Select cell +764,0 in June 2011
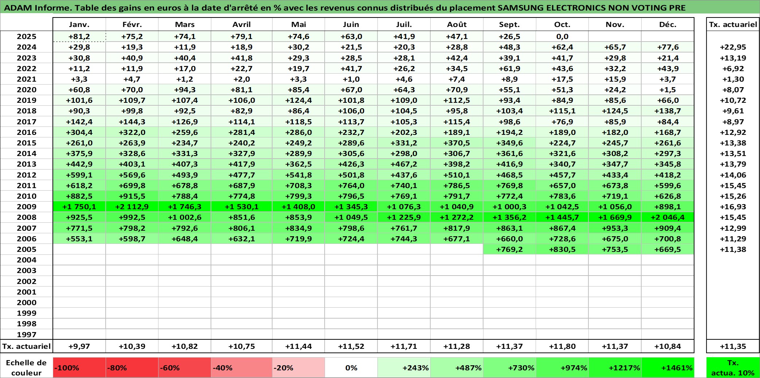Viewport: 760px width, 378px height. coord(351,186)
